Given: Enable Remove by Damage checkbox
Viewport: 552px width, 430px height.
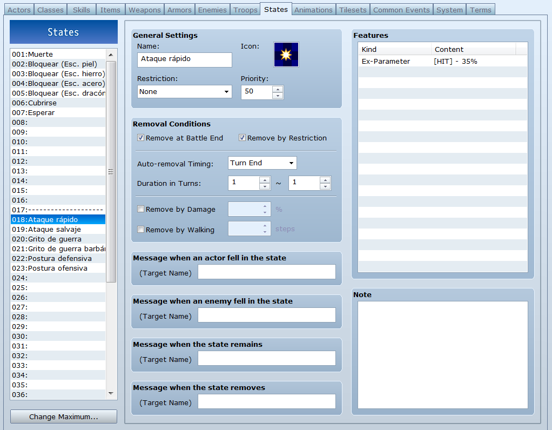Looking at the screenshot, I should point(140,209).
